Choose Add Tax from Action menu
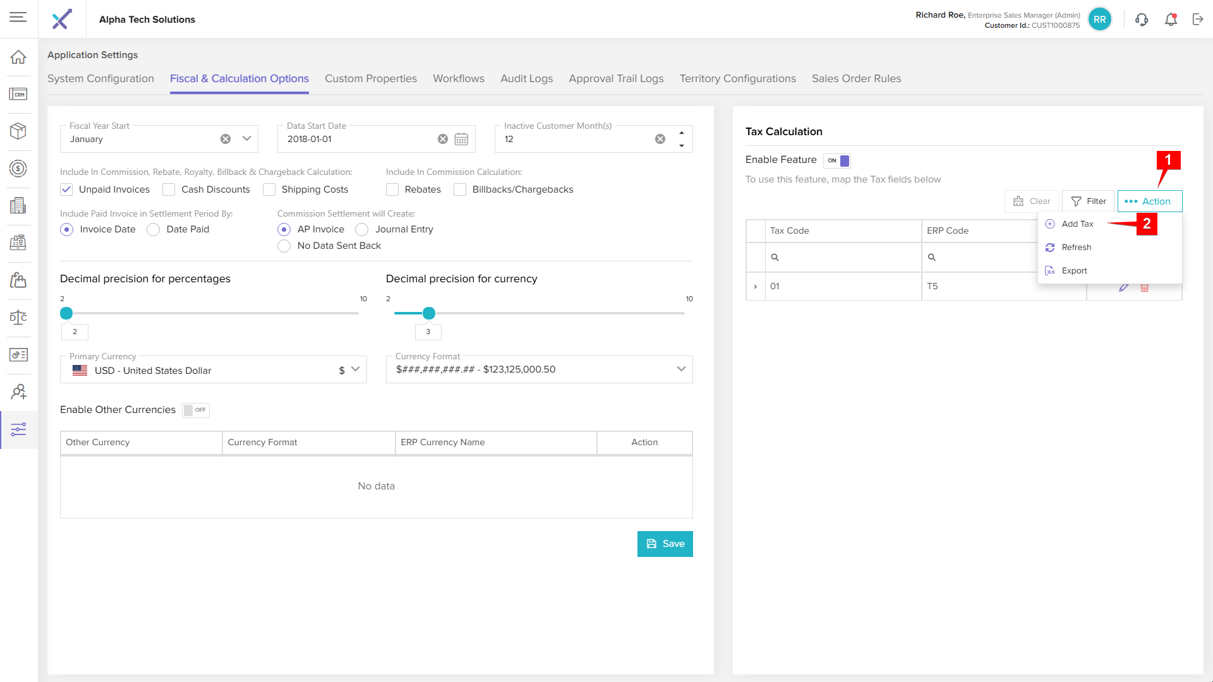 coord(1077,224)
